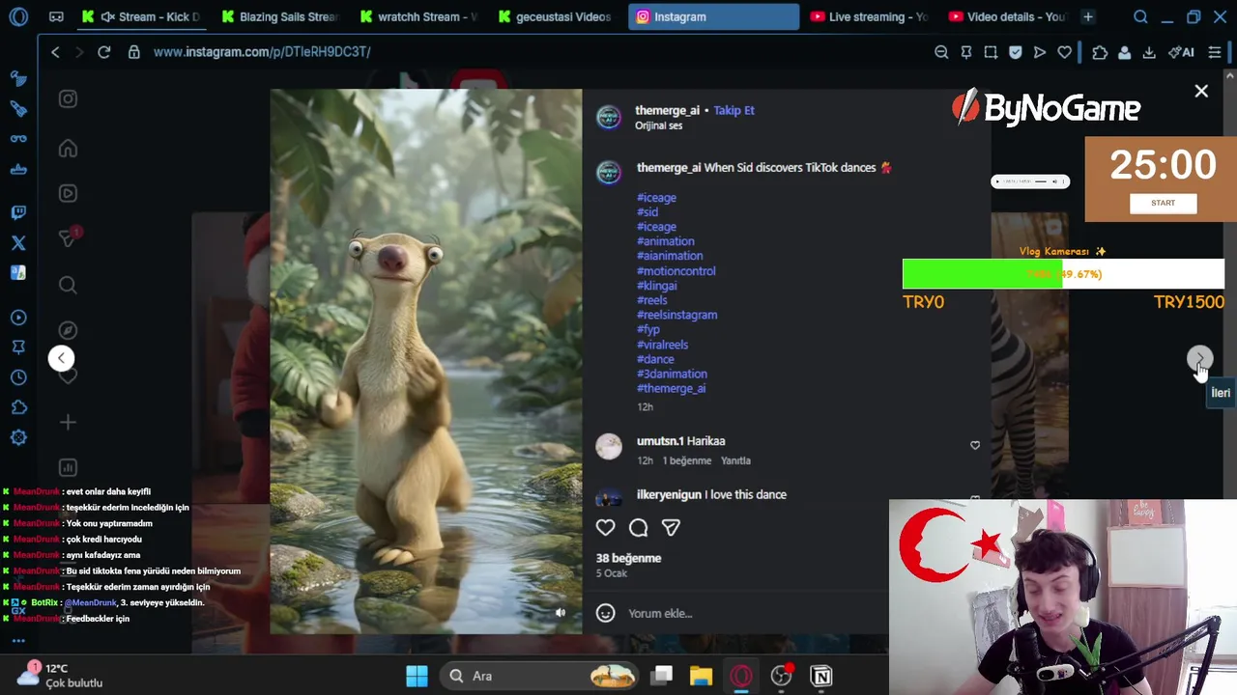The height and width of the screenshot is (695, 1237).
Task: Open the X (Twitter) sidebar panel
Action: pyautogui.click(x=18, y=243)
